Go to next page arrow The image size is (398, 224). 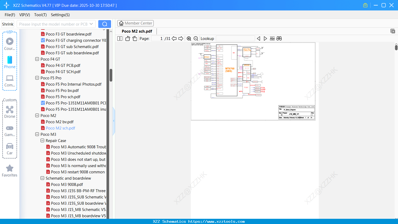coord(181,39)
